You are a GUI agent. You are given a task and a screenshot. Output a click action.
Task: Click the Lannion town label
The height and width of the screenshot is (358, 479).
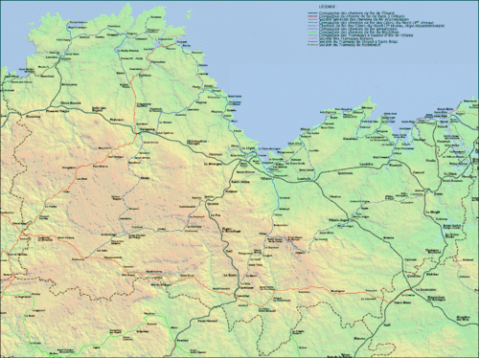point(51,57)
